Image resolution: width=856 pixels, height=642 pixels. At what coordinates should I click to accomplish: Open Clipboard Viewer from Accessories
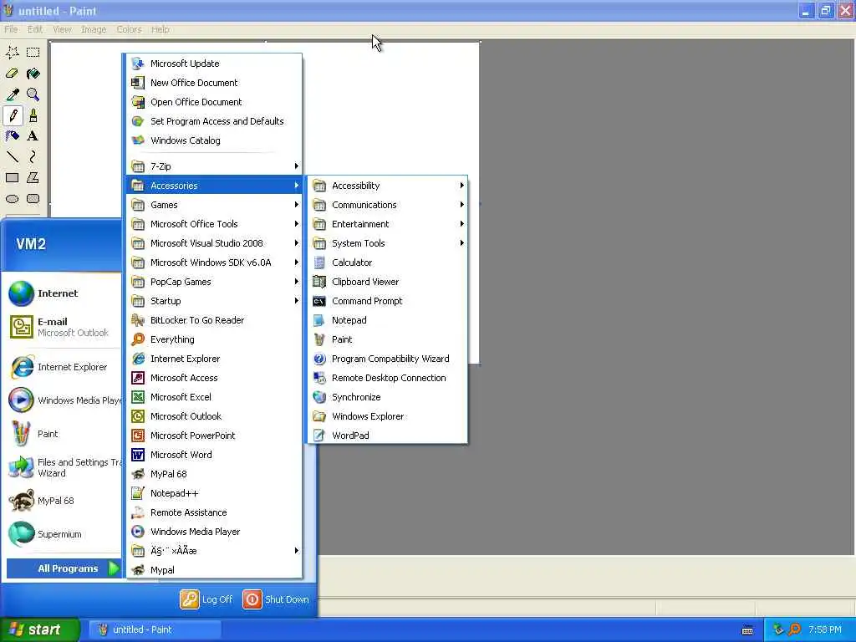click(x=387, y=282)
